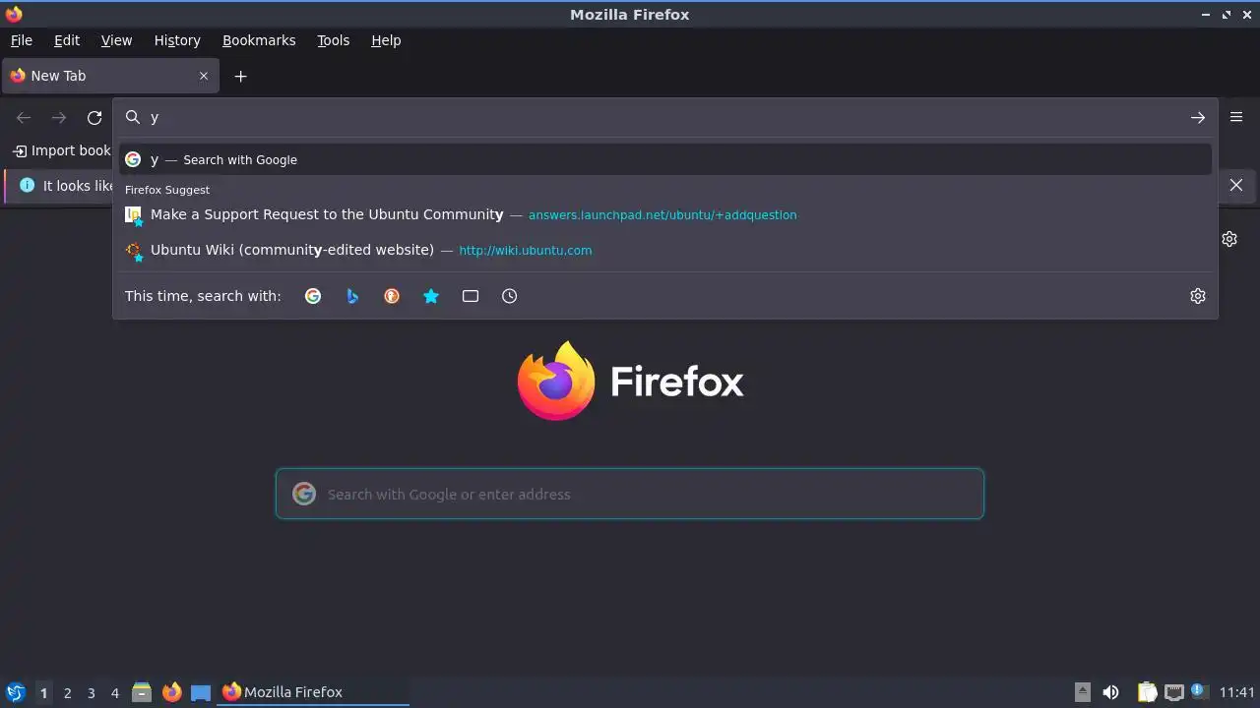Screen dimensions: 1260x708
Task: Open the View menu
Action: click(116, 40)
